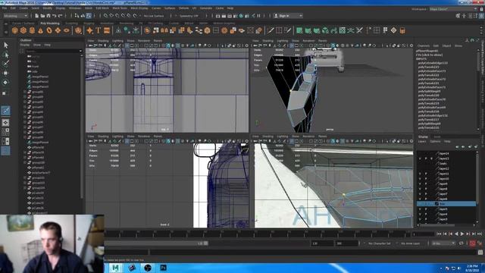Screen dimensions: 485x273
Task: Create a new empty display layer
Action: pyautogui.click(x=470, y=146)
